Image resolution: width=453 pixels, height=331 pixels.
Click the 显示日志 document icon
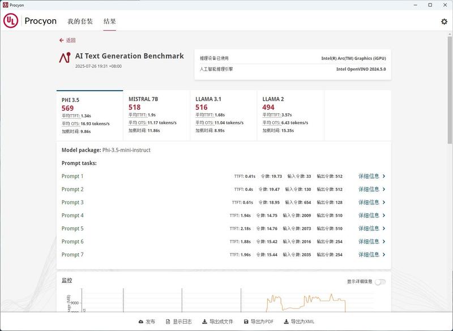coord(168,321)
